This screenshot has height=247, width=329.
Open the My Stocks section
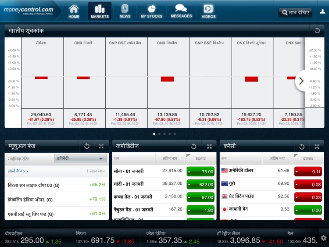tap(151, 11)
